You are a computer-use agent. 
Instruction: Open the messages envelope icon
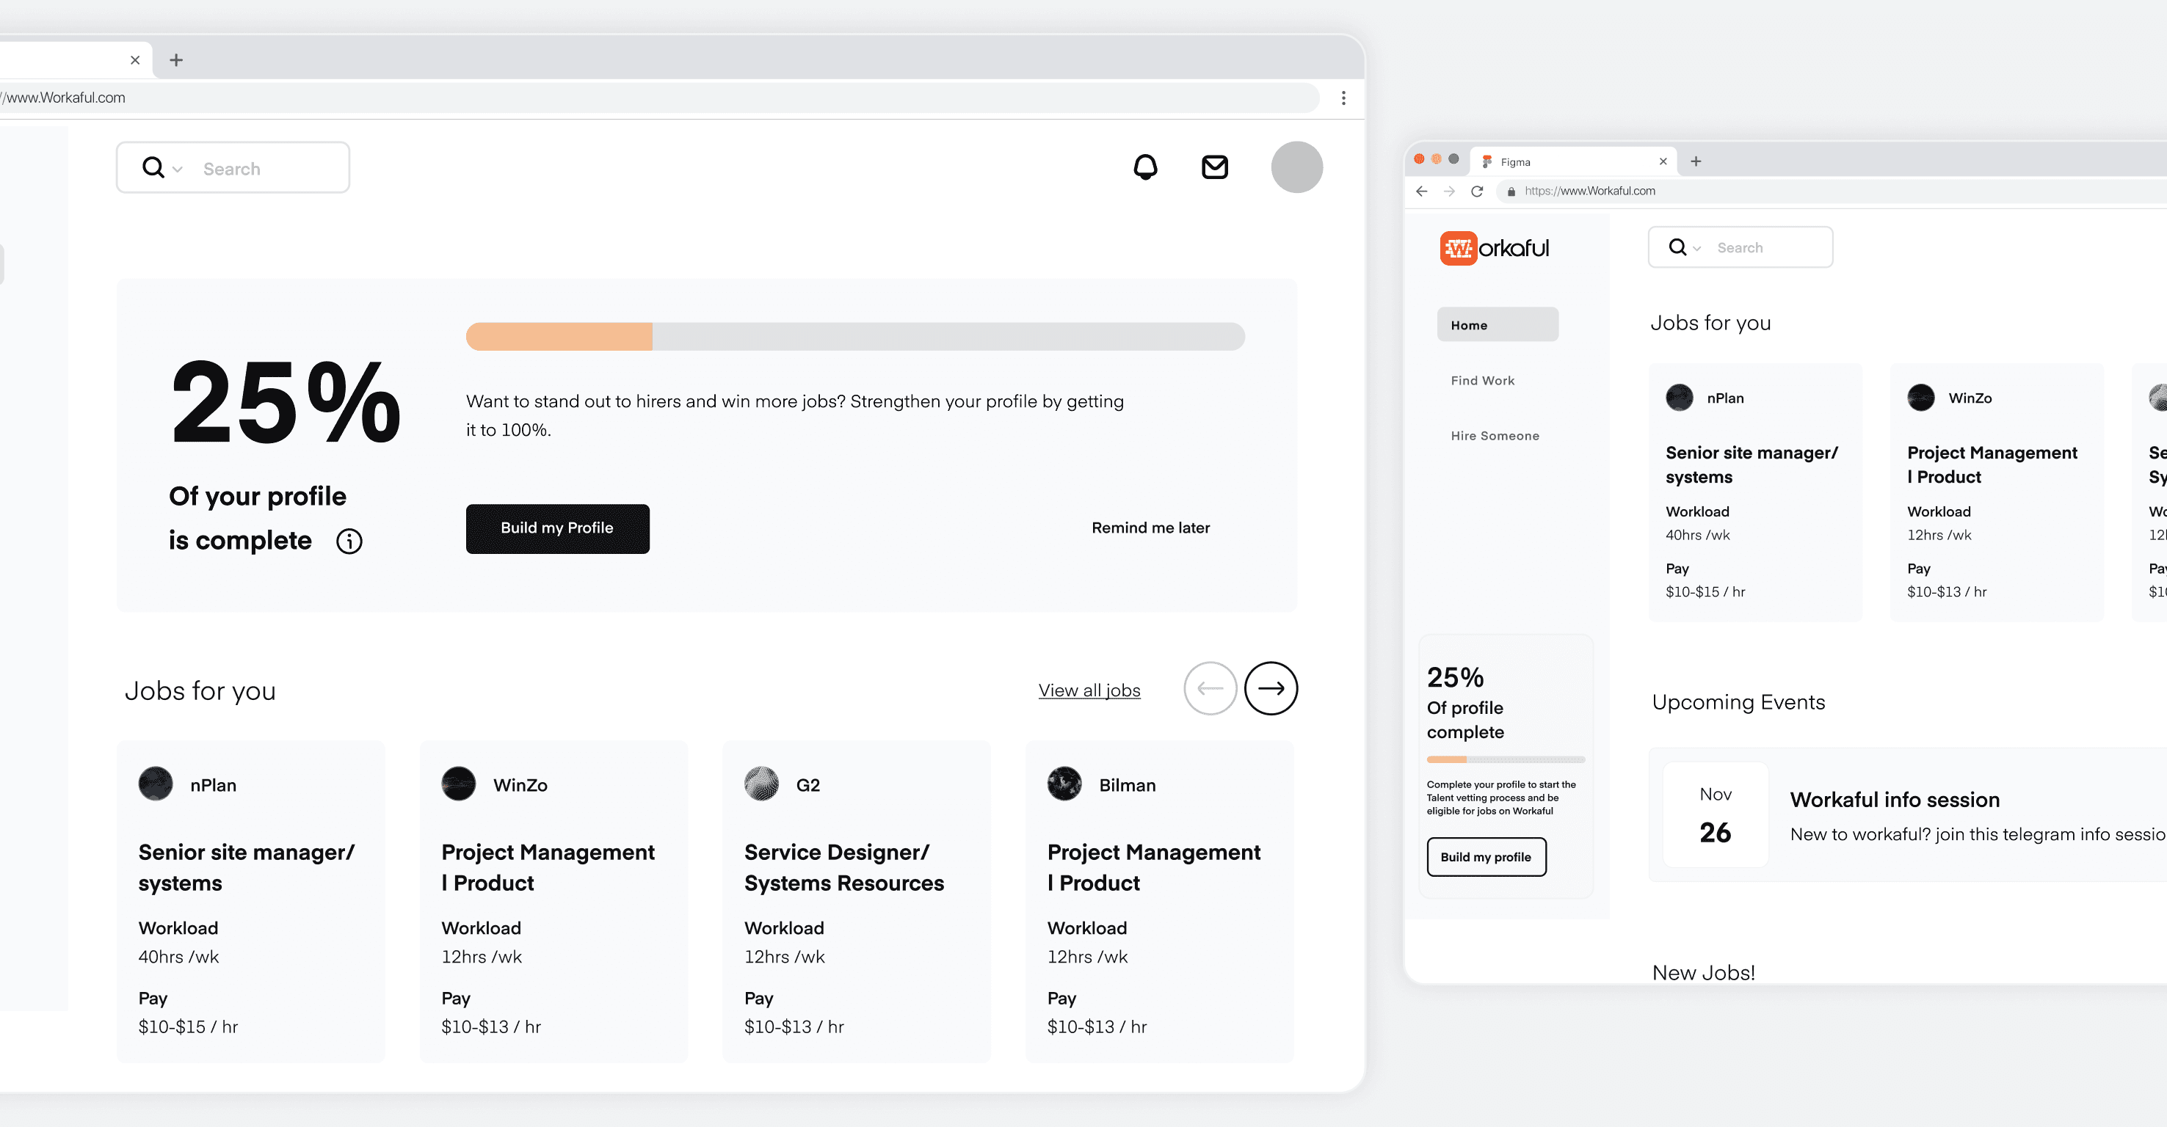(1214, 167)
